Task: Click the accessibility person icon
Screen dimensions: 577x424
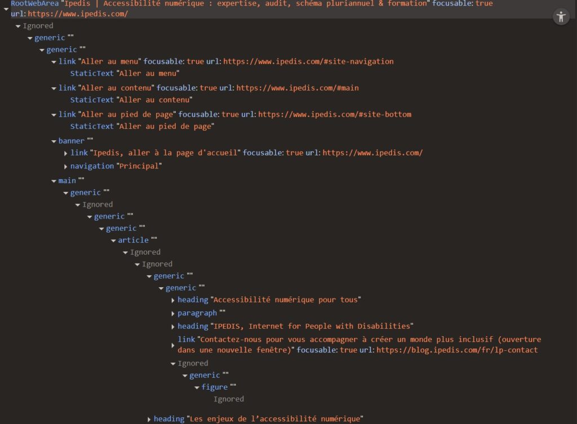Action: coord(561,16)
